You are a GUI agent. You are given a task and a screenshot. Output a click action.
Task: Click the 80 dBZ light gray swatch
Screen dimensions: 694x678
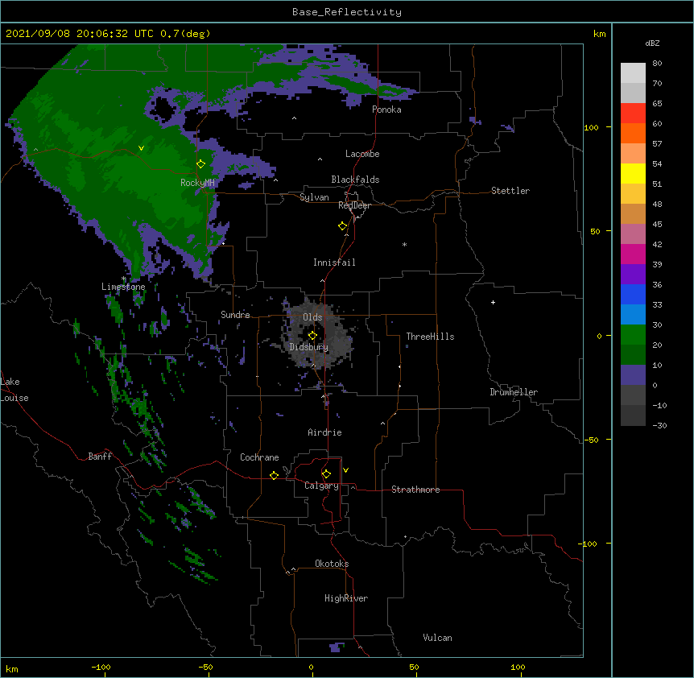pyautogui.click(x=633, y=73)
